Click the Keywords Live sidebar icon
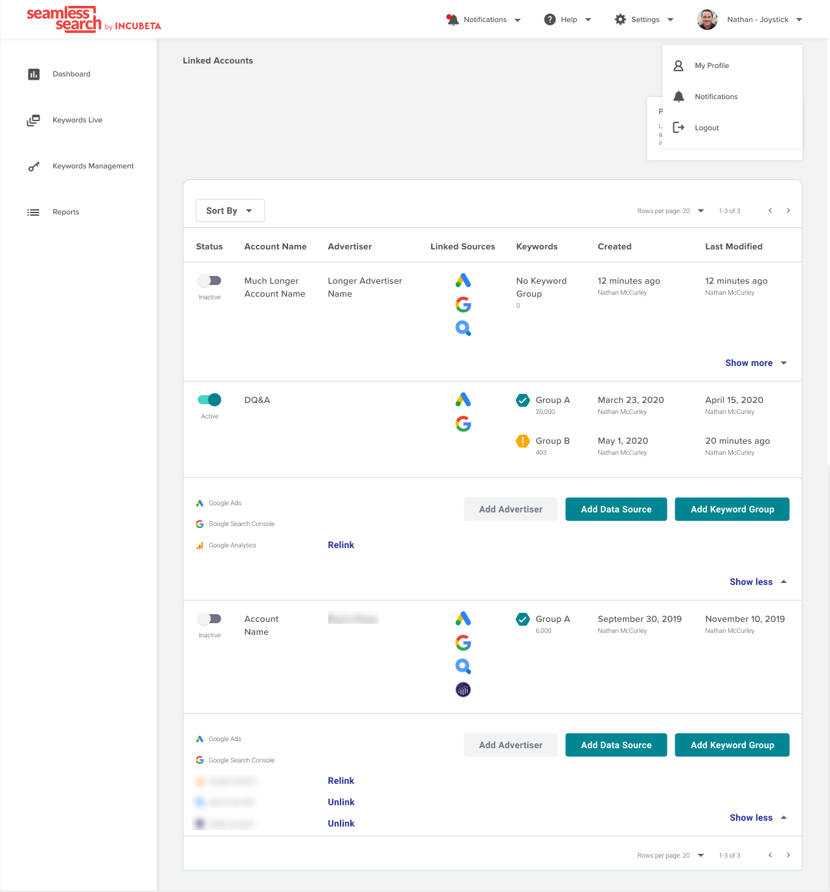 coord(33,120)
